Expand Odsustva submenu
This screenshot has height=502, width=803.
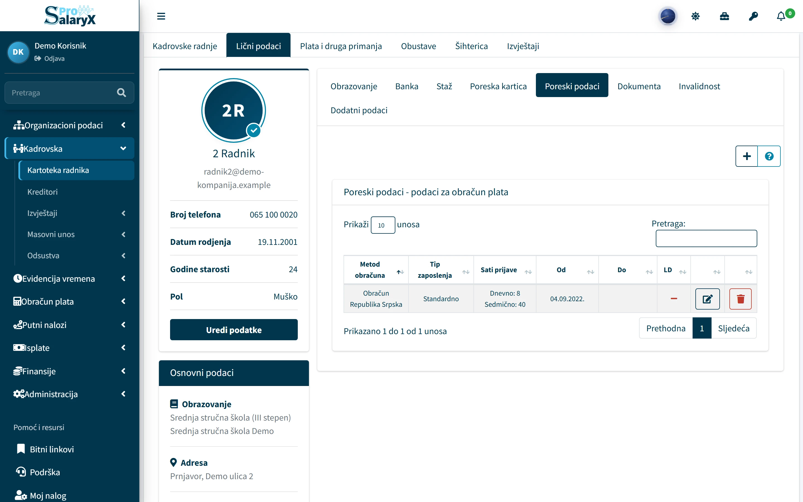pyautogui.click(x=76, y=255)
